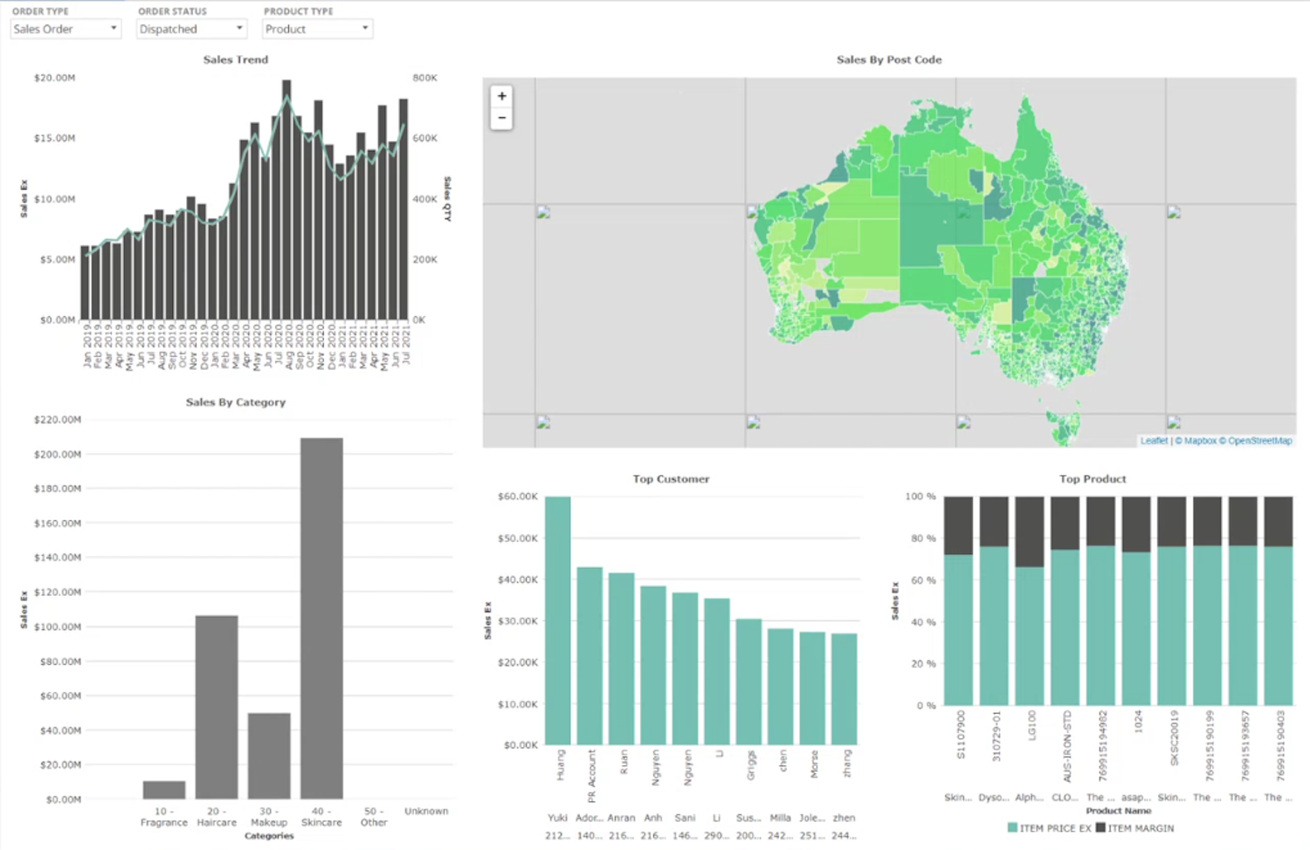This screenshot has height=850, width=1310.
Task: Select the Morse bar in Top Customer chart
Action: click(x=812, y=689)
